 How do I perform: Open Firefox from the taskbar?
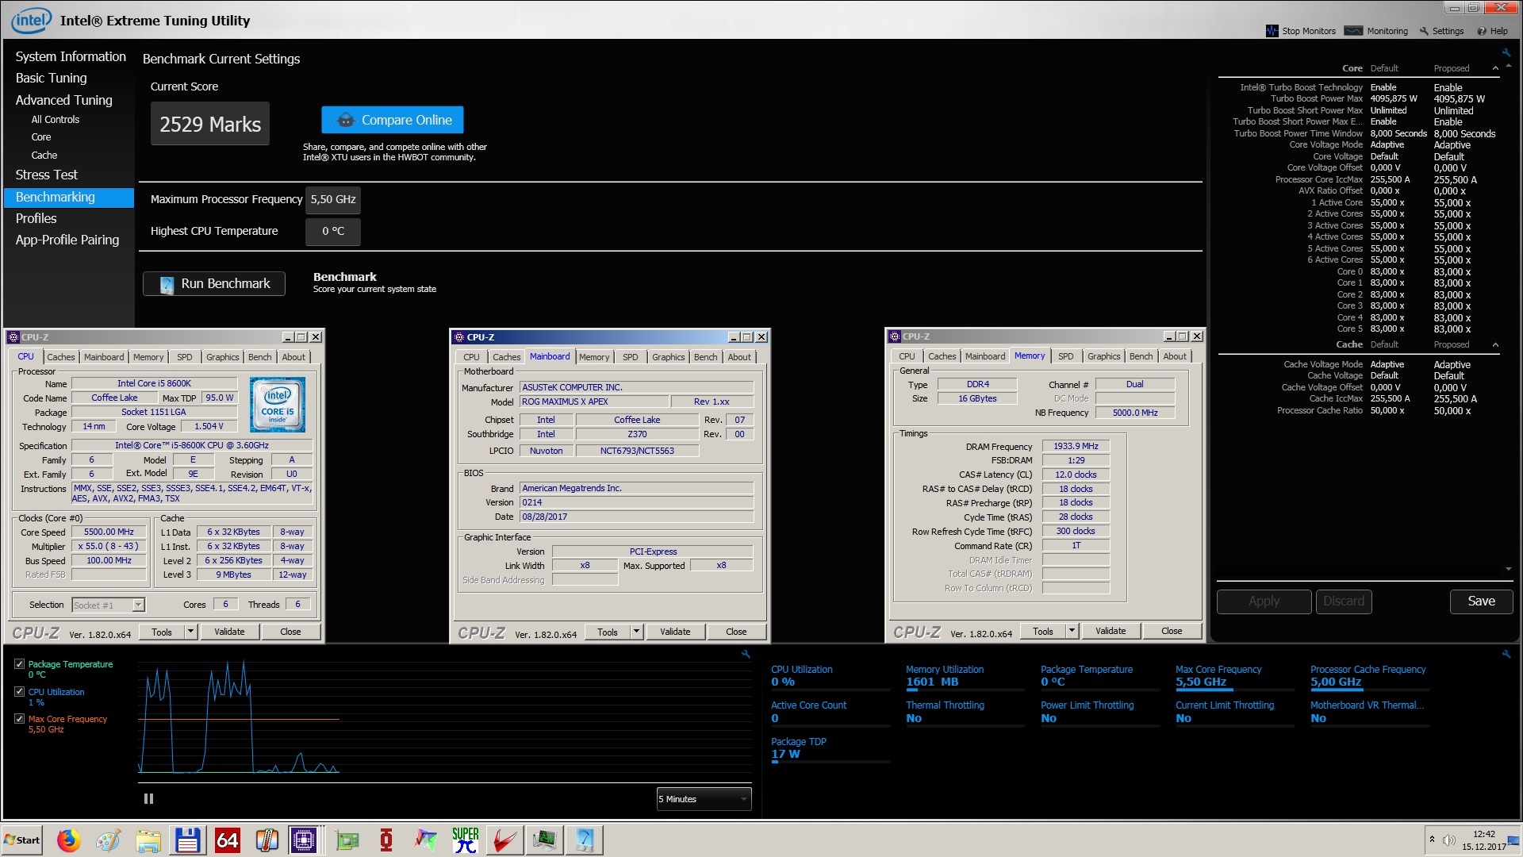[x=68, y=840]
